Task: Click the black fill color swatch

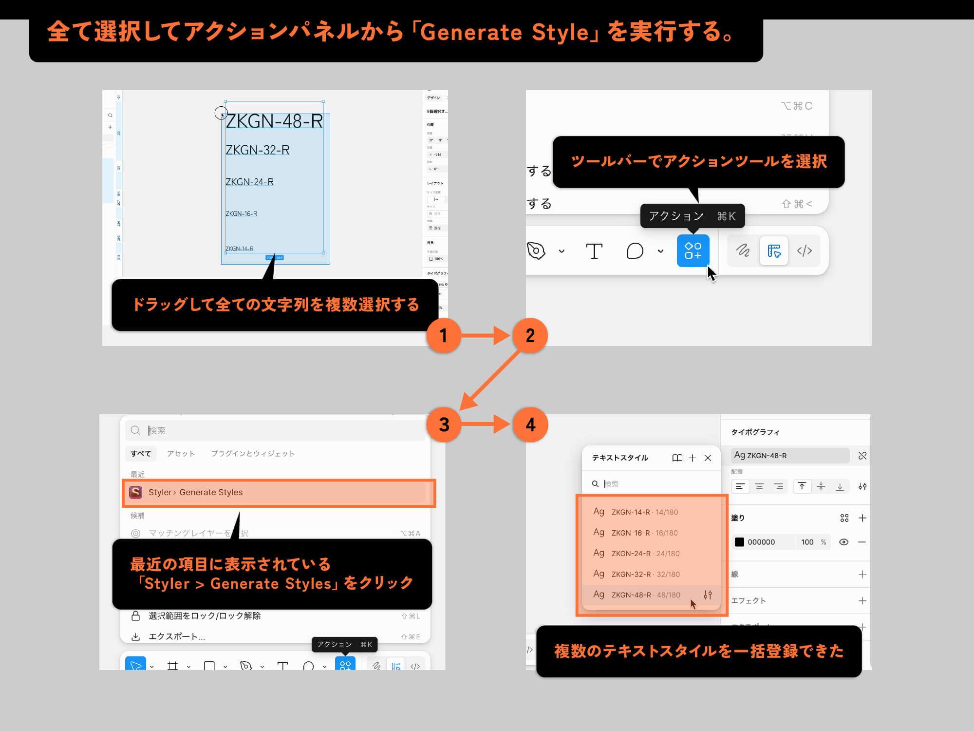Action: (x=739, y=542)
